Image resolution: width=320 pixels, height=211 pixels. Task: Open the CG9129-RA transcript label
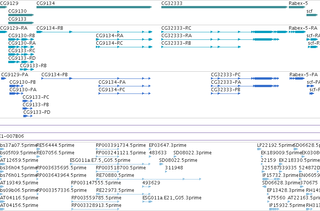(x=14, y=28)
